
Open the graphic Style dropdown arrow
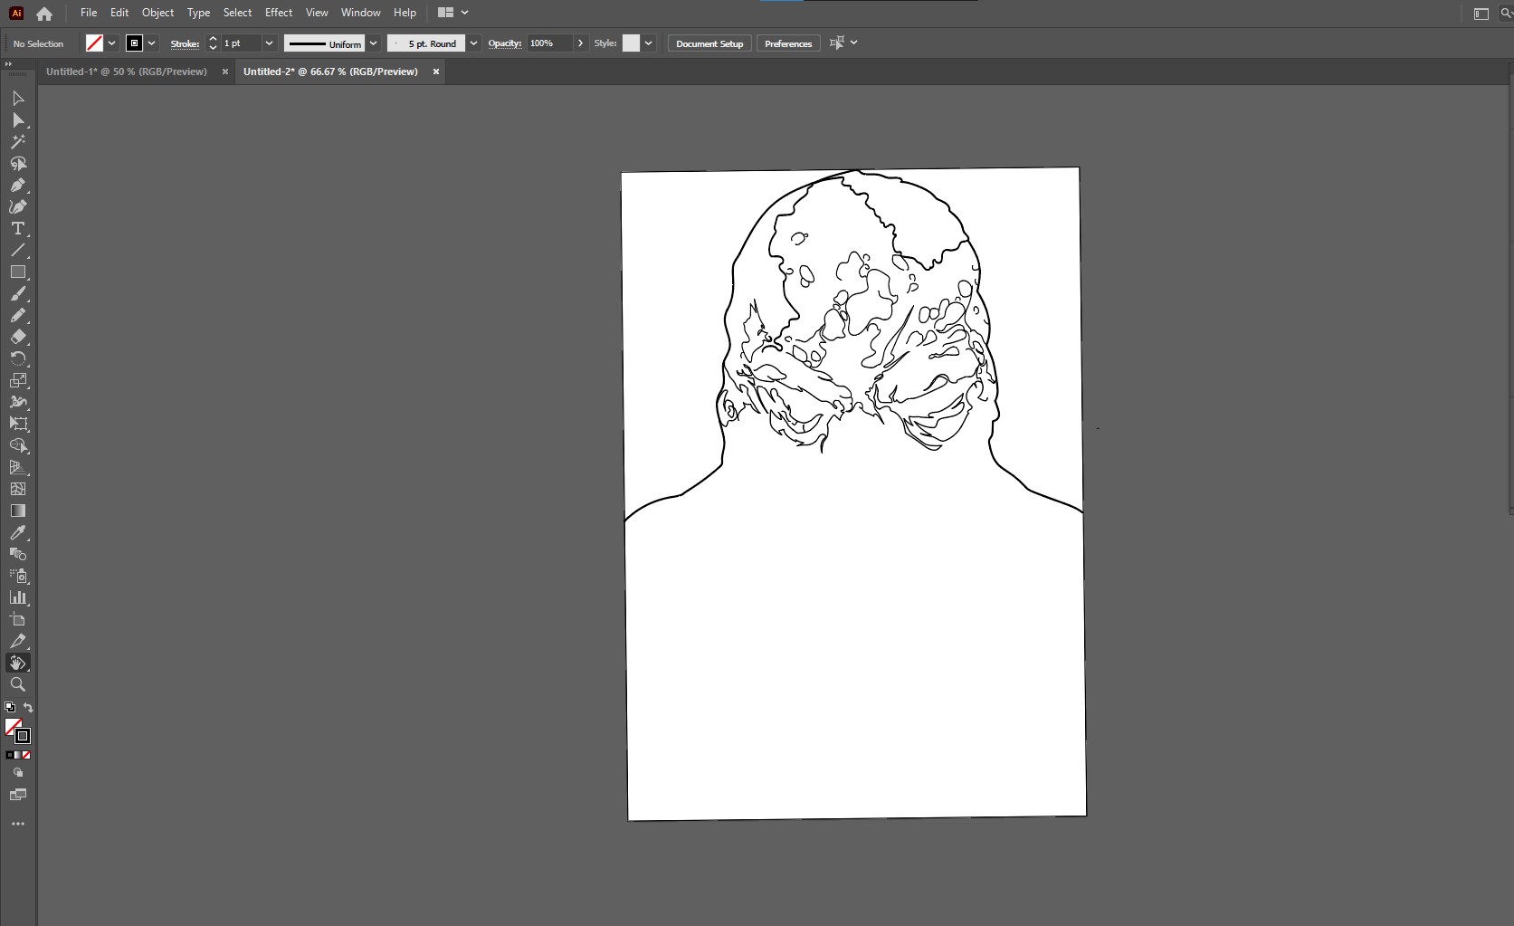coord(648,43)
